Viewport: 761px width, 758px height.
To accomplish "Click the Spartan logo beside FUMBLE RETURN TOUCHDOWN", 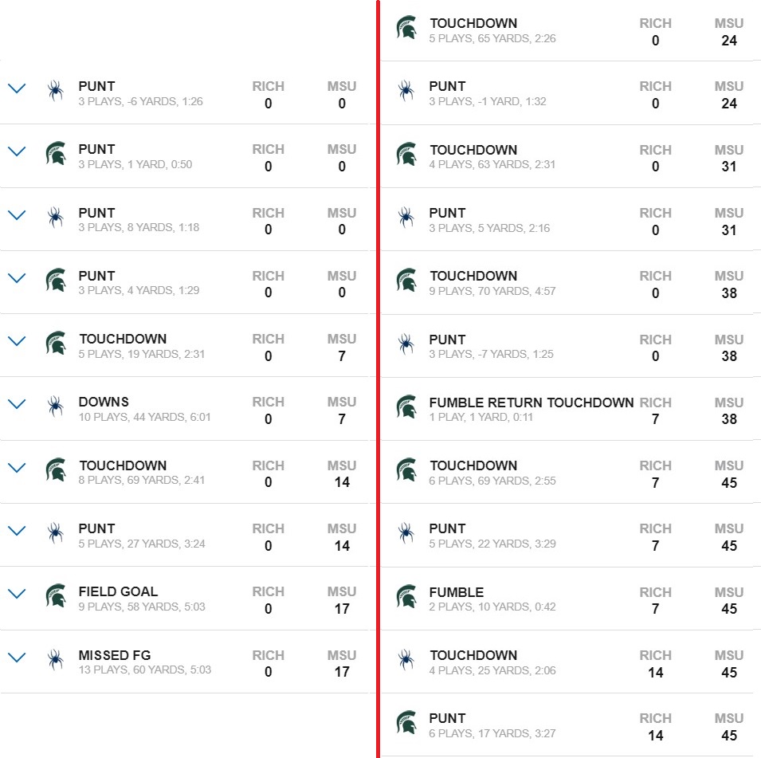I will [406, 406].
